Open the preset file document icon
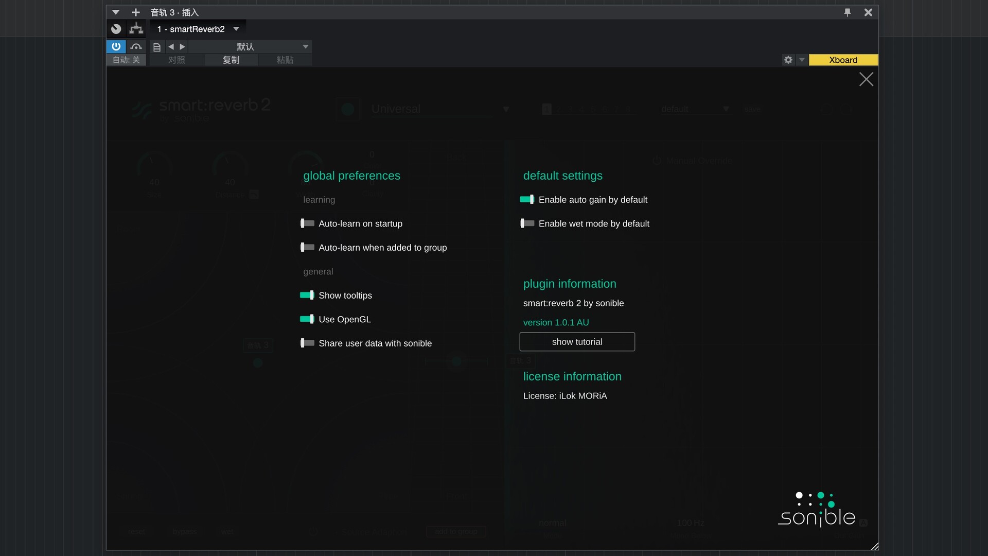The width and height of the screenshot is (988, 556). coord(157,47)
